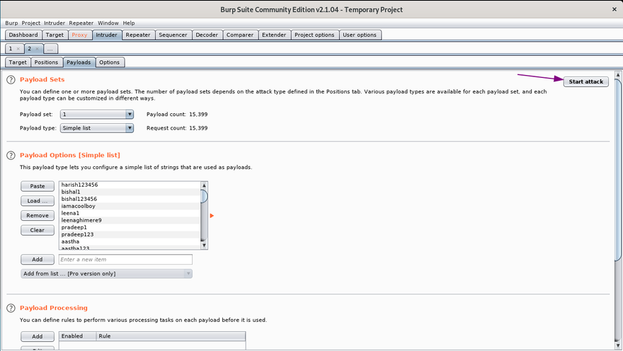
Task: Click the payload list scrollbar thumb
Action: click(204, 197)
